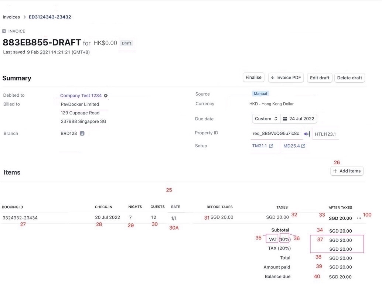
Task: Download the Invoice PDF
Action: [286, 78]
